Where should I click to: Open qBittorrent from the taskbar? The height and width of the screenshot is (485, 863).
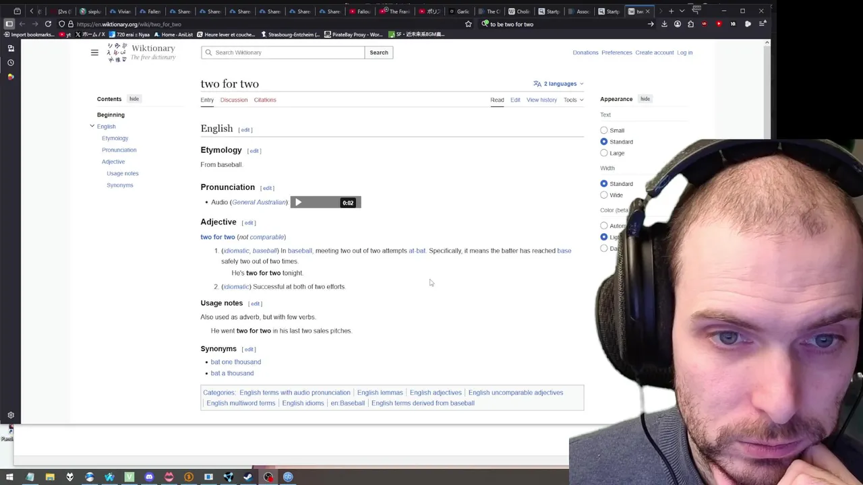pyautogui.click(x=288, y=477)
